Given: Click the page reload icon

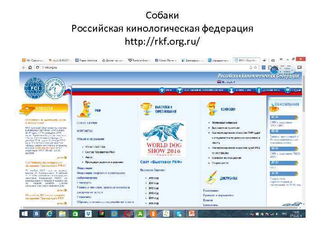Looking at the screenshot, I should click(37, 67).
